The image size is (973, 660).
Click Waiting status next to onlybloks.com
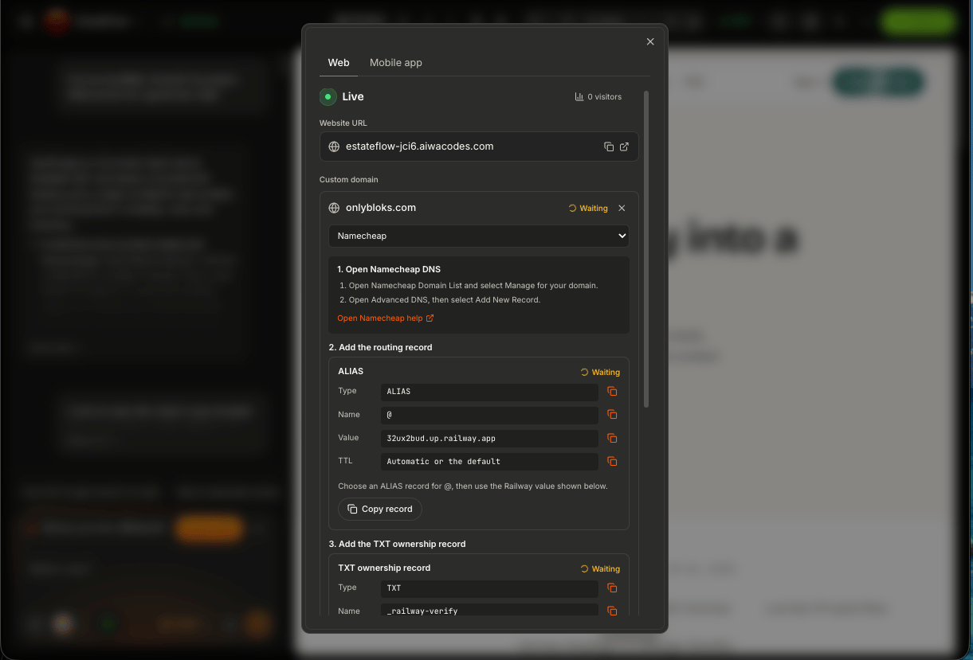click(x=588, y=208)
